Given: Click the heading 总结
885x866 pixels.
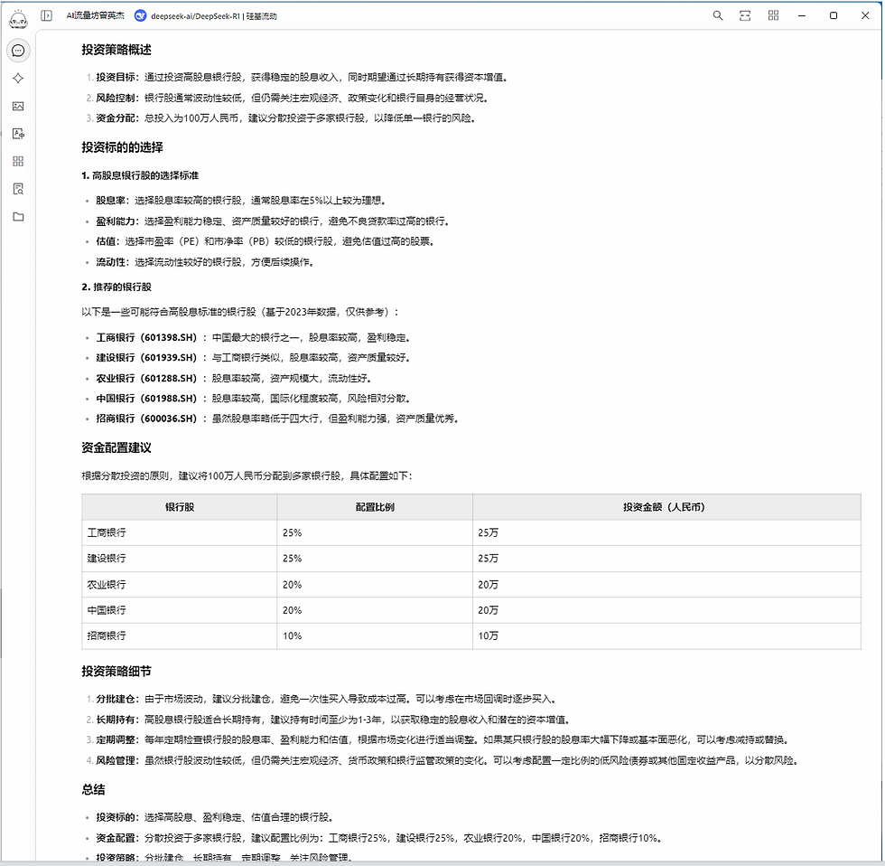Looking at the screenshot, I should pyautogui.click(x=93, y=790).
